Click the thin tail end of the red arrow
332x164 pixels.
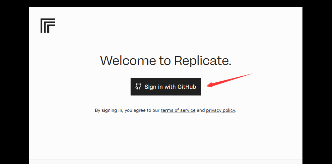[252, 74]
